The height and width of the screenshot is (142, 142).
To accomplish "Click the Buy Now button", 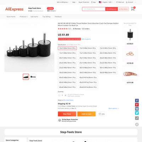I will [x=67, y=114].
